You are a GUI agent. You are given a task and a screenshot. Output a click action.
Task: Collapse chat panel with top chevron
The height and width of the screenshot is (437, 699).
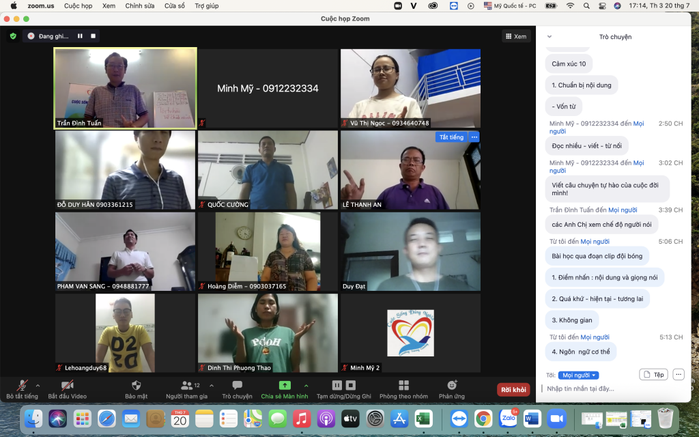pos(550,37)
